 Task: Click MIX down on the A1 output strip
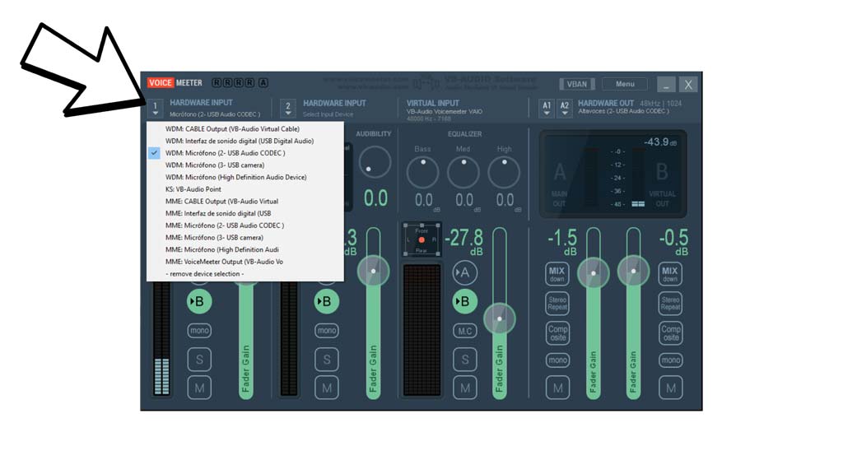click(x=557, y=274)
